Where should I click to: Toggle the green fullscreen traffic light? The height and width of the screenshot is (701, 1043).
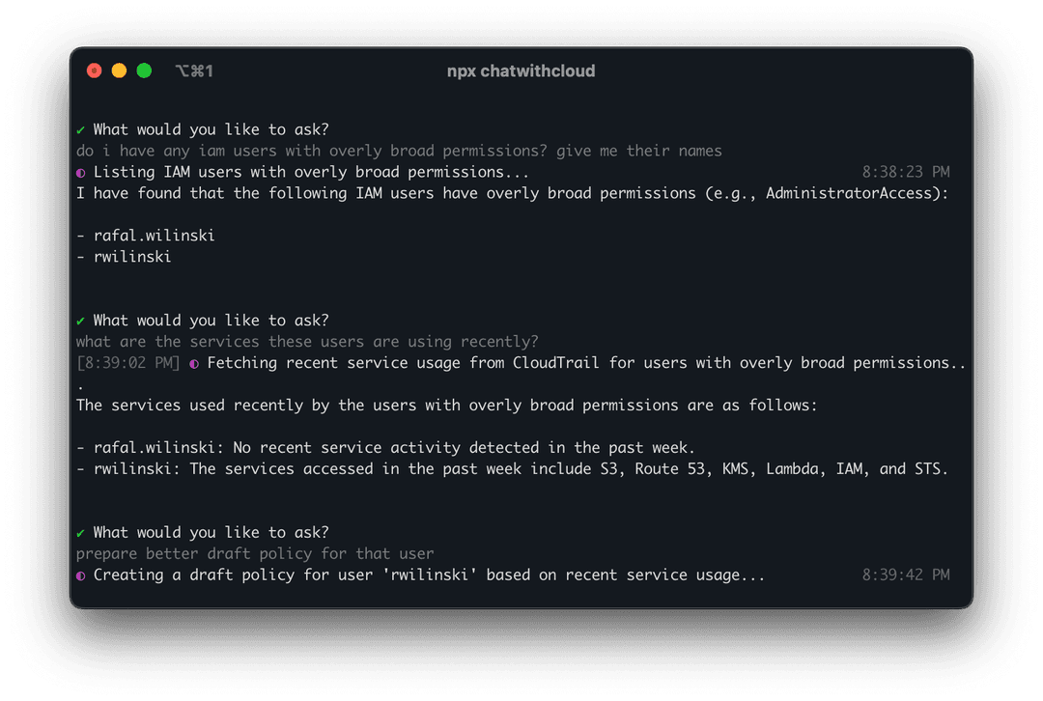(x=144, y=70)
